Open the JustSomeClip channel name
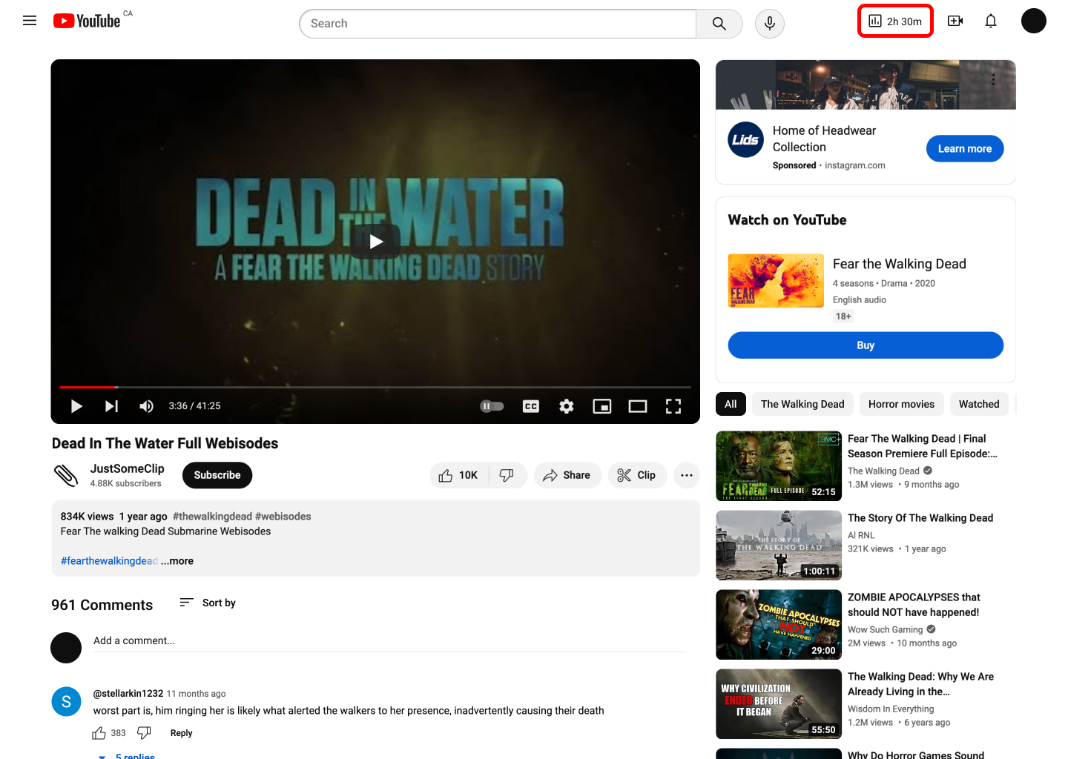1068x759 pixels. (128, 468)
